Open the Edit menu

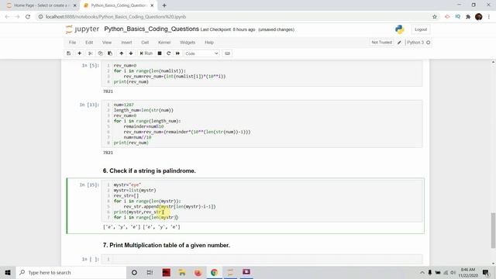[x=89, y=43]
